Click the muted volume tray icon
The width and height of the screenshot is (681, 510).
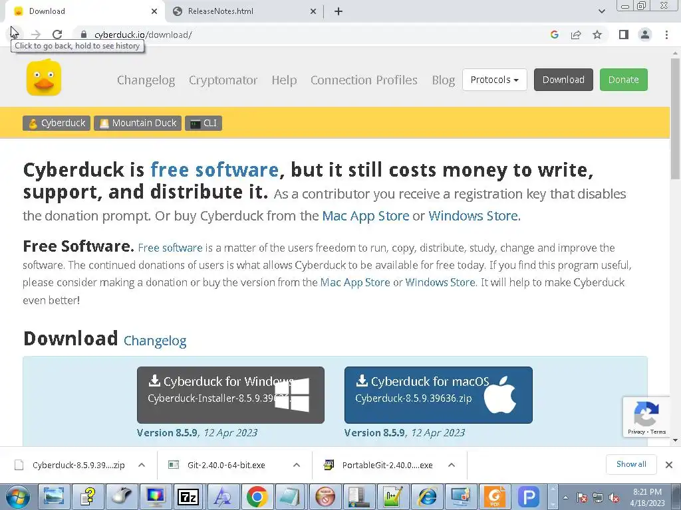coord(614,498)
